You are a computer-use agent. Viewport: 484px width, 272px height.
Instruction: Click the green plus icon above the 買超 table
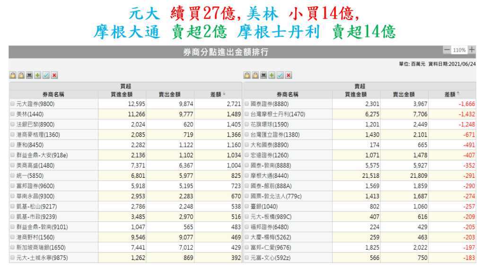pos(38,75)
